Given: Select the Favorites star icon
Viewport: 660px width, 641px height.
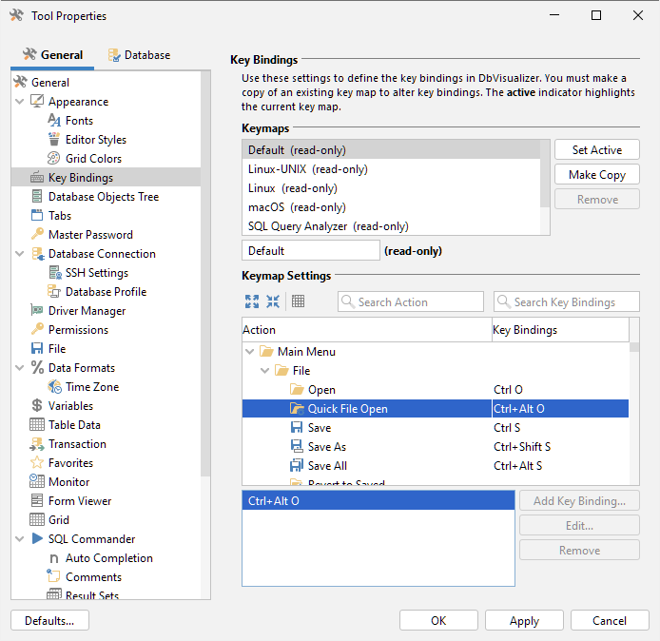Looking at the screenshot, I should (x=37, y=463).
